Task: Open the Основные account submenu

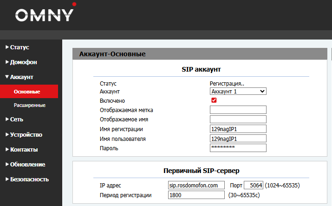Action: [27, 92]
